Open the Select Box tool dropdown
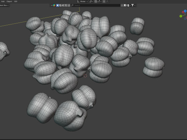The image size is (187, 140). pyautogui.click(x=4, y=5)
